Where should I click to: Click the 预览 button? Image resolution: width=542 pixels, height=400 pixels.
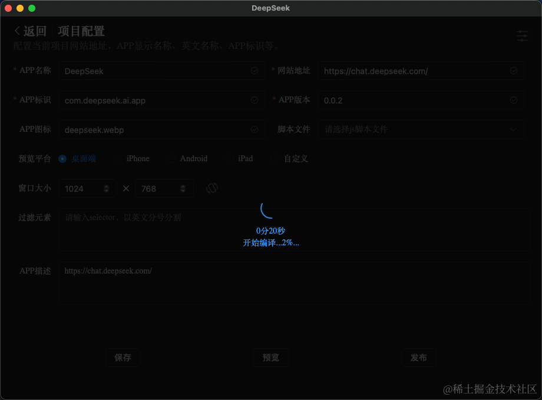270,358
